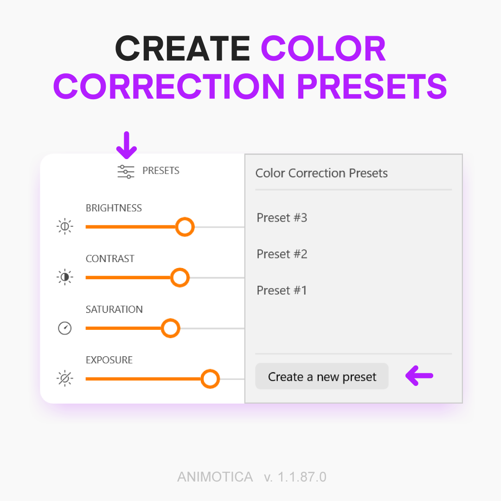Click the Contrast half-sun icon
This screenshot has width=501, height=501.
pos(65,276)
